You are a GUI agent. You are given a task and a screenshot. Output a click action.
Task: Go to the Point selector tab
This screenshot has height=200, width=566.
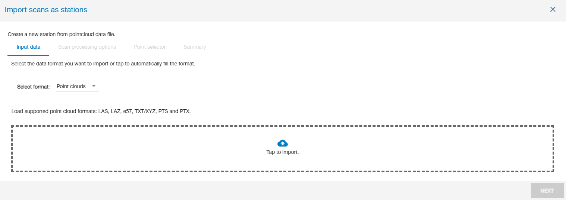click(150, 47)
